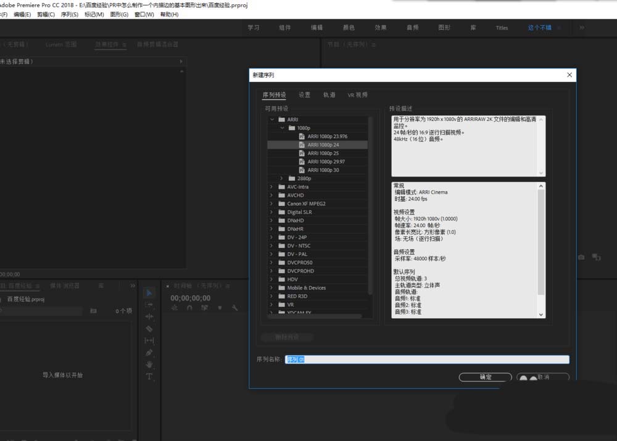Click the Add Marker icon in timeline
The height and width of the screenshot is (441, 617).
click(x=220, y=308)
